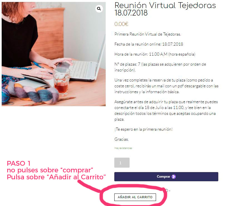
Task: Click the pink Pulsa sobre Añadir al Carrito note
Action: tap(56, 177)
